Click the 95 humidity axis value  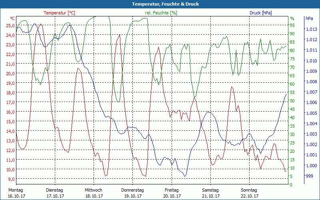pos(292,25)
